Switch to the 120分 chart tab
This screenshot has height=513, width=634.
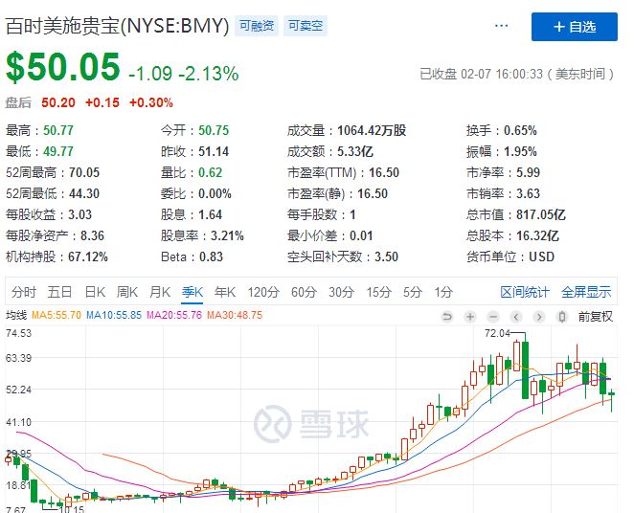[263, 292]
